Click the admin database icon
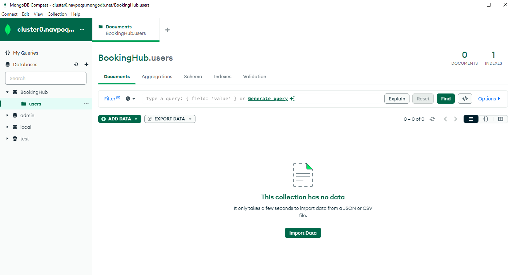Image resolution: width=513 pixels, height=275 pixels. (15, 115)
